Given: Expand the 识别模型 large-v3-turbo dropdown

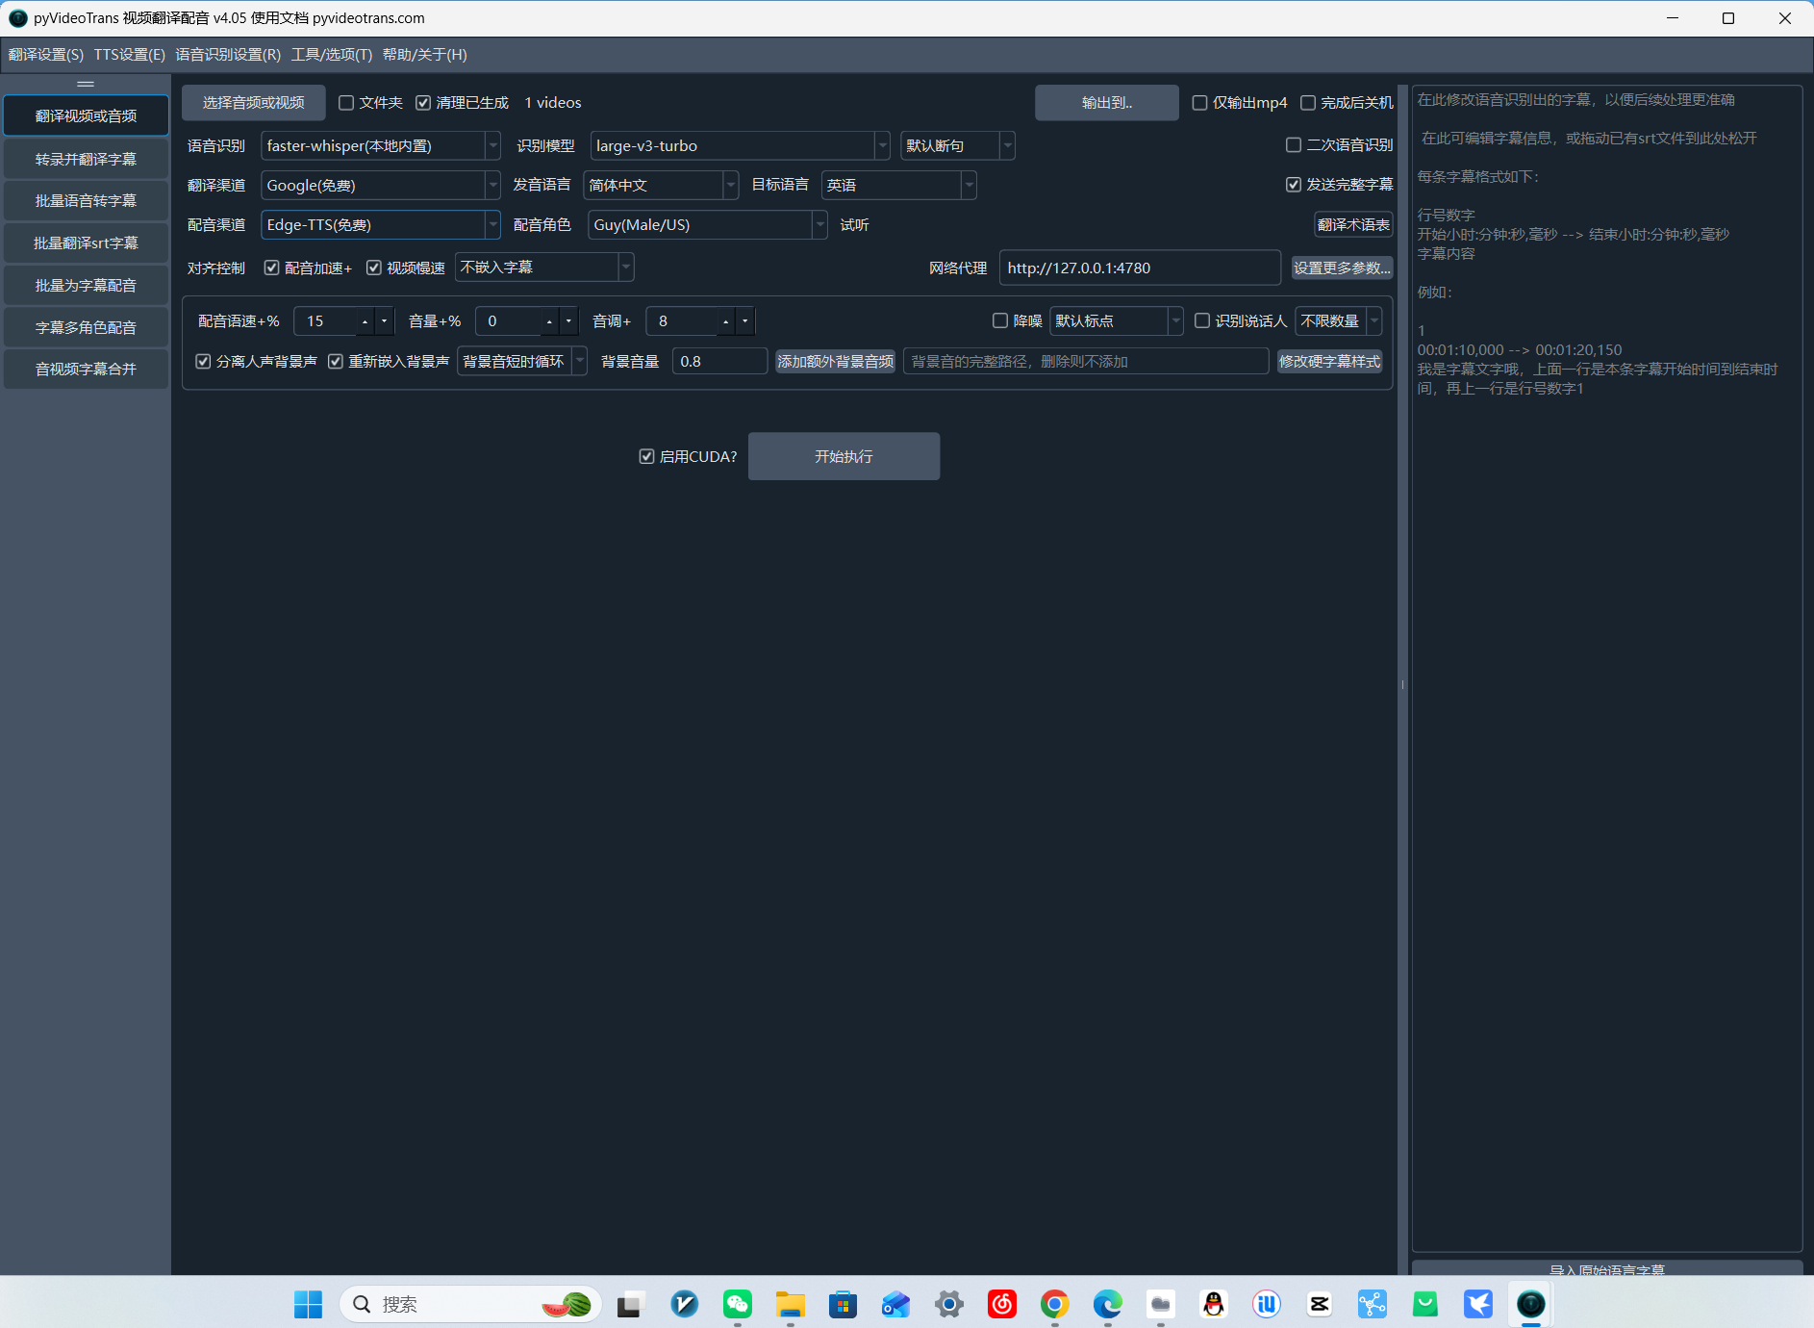Looking at the screenshot, I should [x=740, y=145].
